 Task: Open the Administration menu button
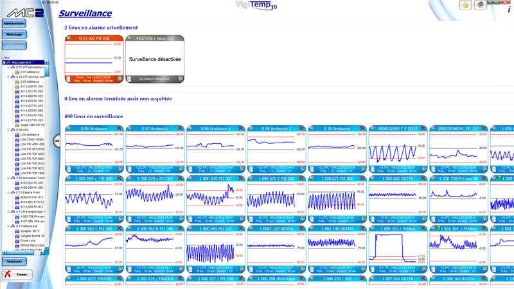tap(14, 24)
